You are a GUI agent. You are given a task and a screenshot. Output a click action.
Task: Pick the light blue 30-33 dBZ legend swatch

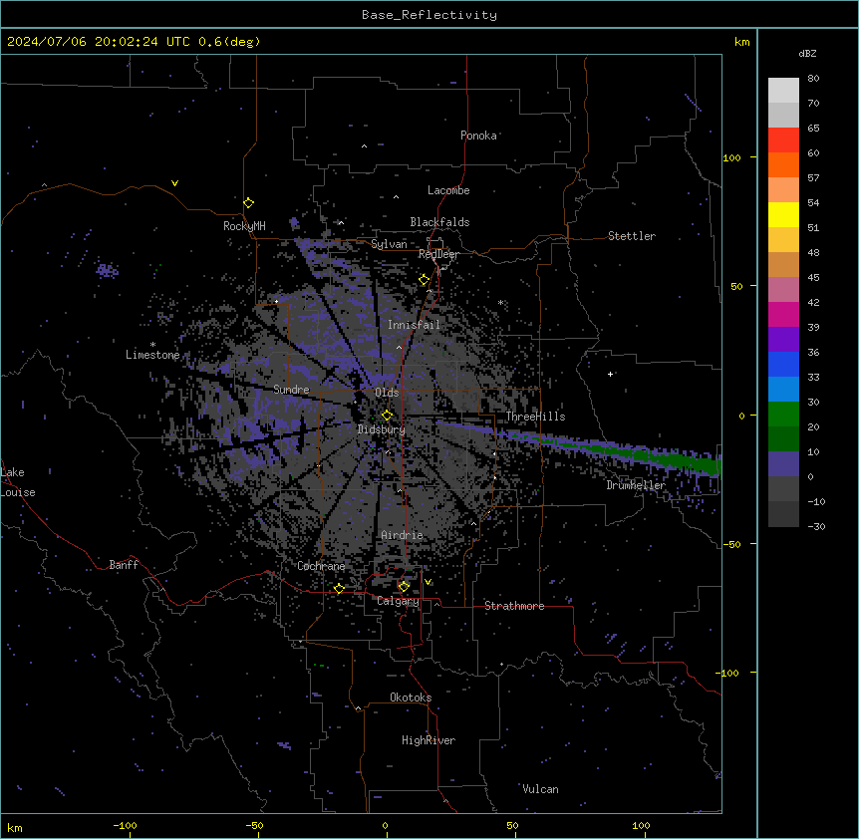coord(783,390)
